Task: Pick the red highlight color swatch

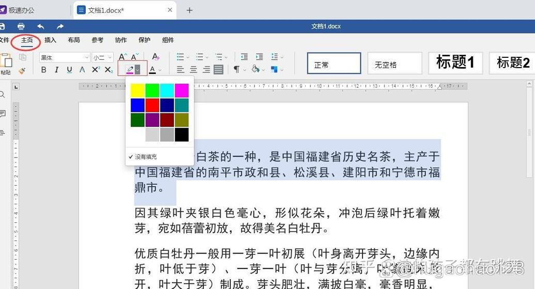Action: (152, 105)
